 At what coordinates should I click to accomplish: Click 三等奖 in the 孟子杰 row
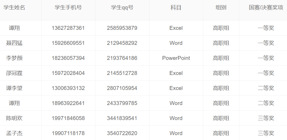coord(266,133)
